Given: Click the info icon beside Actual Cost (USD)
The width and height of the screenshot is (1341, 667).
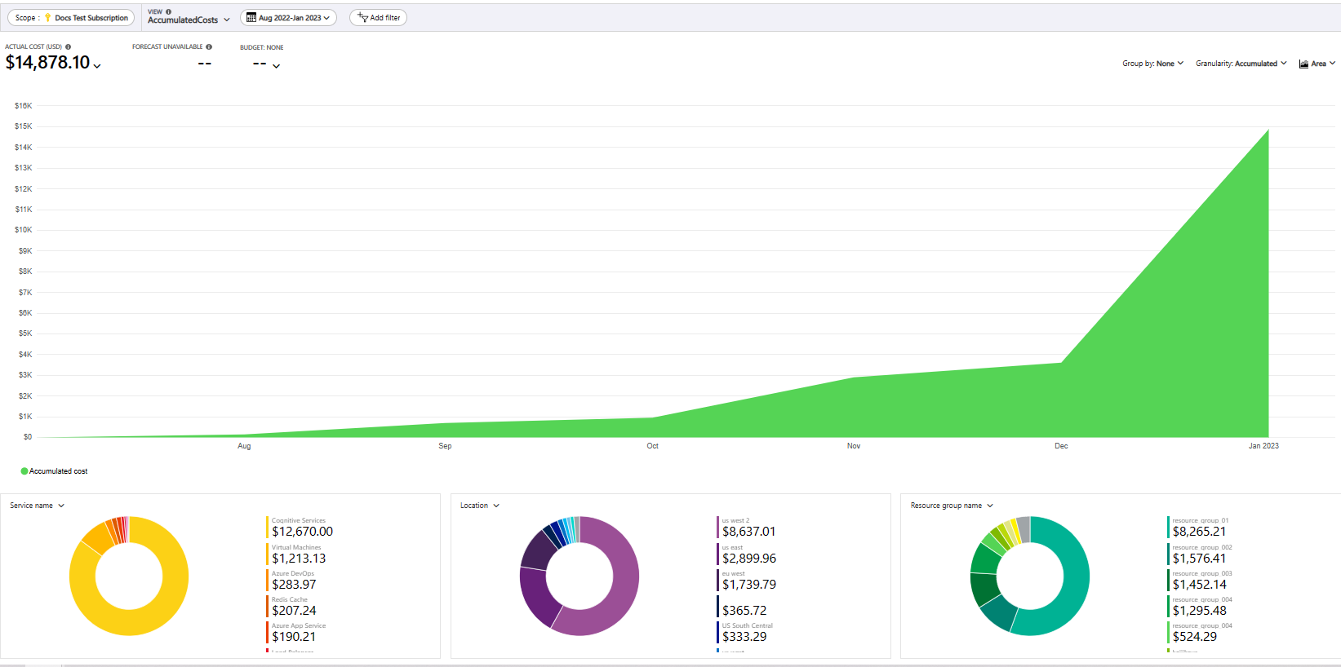Looking at the screenshot, I should 68,47.
